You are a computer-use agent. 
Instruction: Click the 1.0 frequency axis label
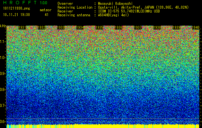pos(3,58)
